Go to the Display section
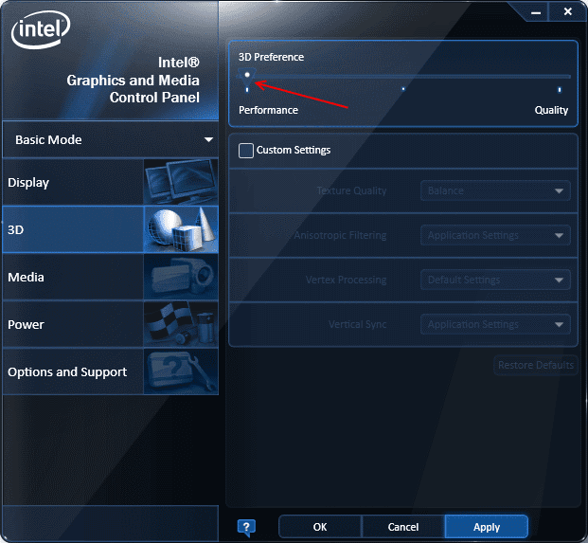This screenshot has width=588, height=543. coord(28,182)
